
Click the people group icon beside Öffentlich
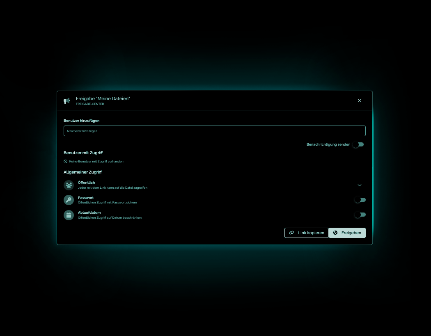[69, 185]
